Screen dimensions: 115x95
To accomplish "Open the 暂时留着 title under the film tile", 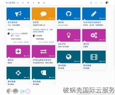I will tap(87, 65).
